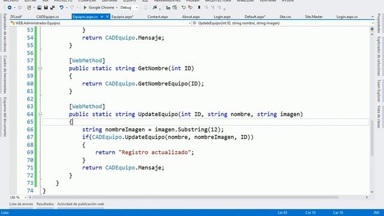Click the Col 10 status bar entry
384x216 pixels.
pos(310,212)
